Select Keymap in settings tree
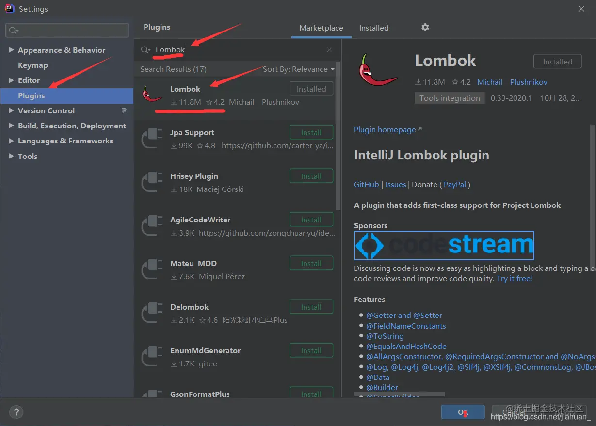This screenshot has height=426, width=596. (33, 65)
